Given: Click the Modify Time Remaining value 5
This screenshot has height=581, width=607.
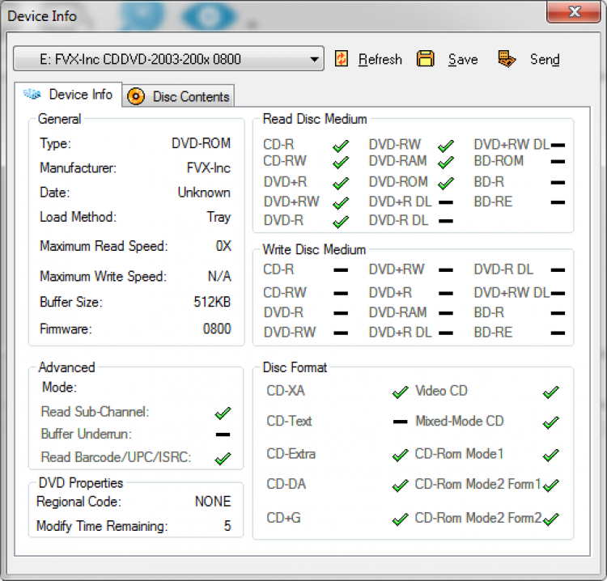Looking at the screenshot, I should [227, 526].
